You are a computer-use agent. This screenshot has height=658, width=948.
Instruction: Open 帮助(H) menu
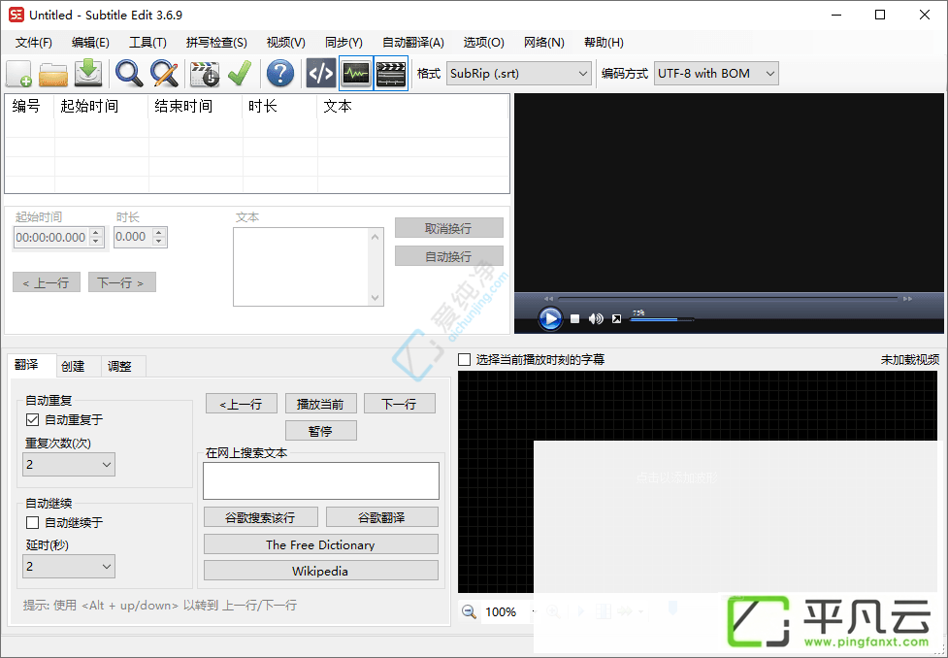[x=604, y=43]
